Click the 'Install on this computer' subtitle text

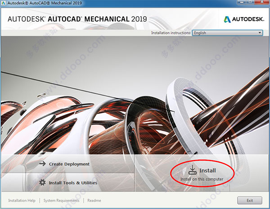coord(202,179)
